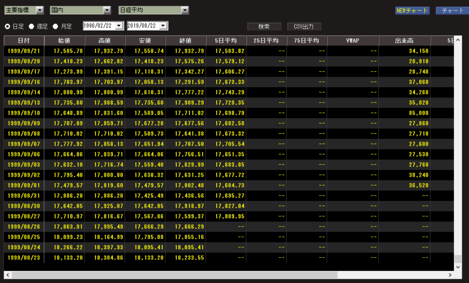This screenshot has width=469, height=283.
Task: Select the 1999/08/24 date cell
Action: point(24,247)
